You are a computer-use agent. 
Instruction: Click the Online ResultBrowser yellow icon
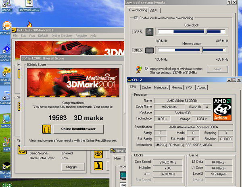[47, 129]
